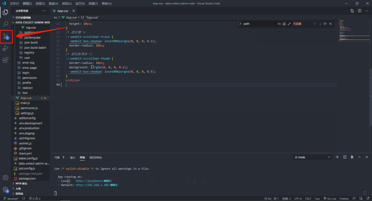Click the explorer more actions ellipsis
Screen dimensions: 372x201
click(x=44, y=11)
